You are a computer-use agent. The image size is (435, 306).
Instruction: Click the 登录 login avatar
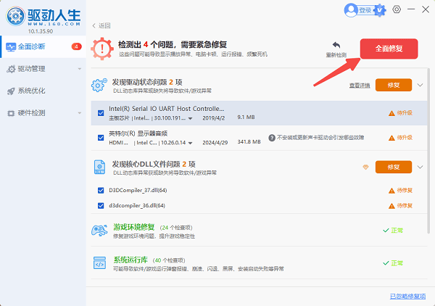(x=351, y=10)
